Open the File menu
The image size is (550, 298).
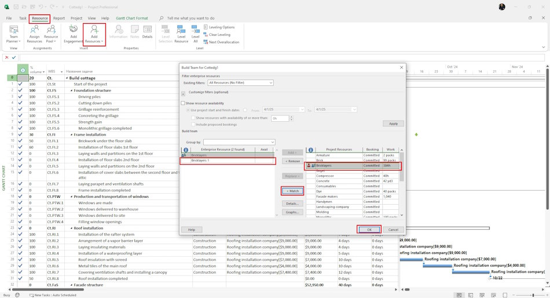tap(9, 18)
